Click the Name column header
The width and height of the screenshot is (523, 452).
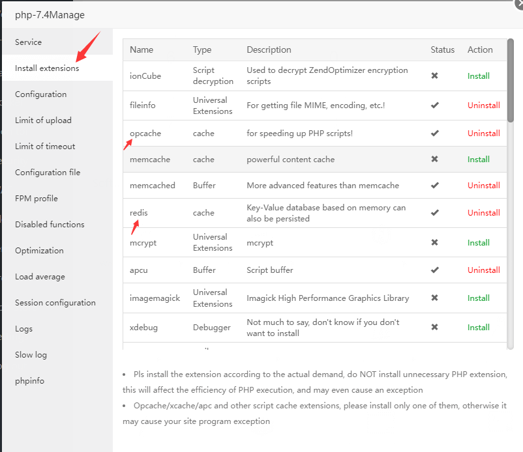(142, 49)
